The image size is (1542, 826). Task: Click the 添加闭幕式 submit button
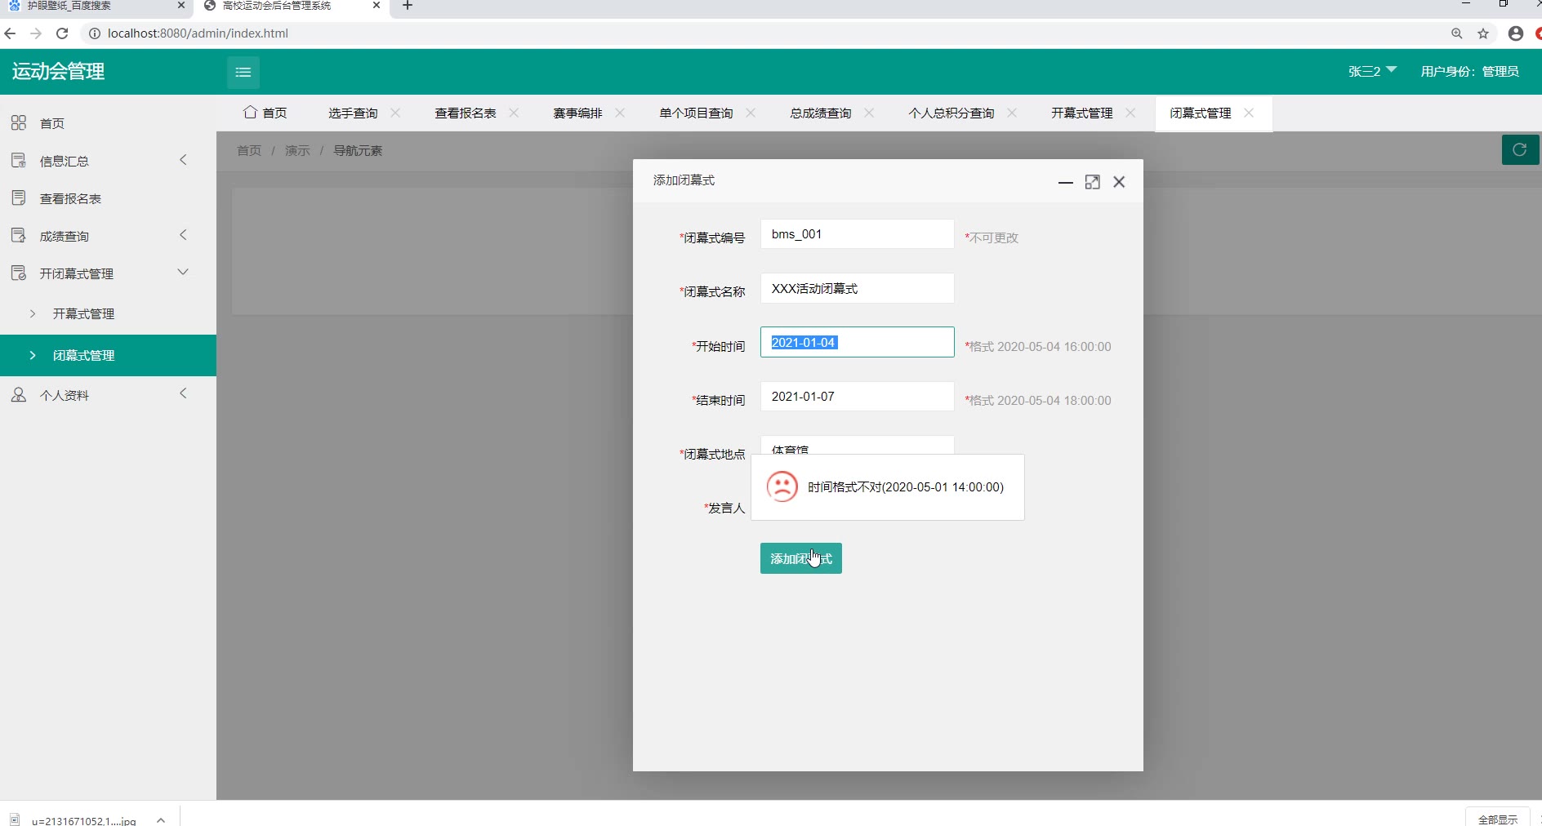[800, 558]
